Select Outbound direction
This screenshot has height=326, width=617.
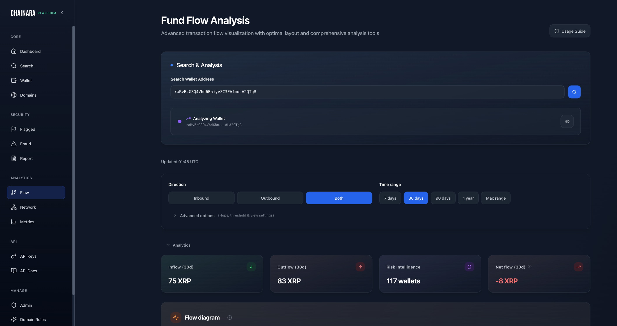tap(270, 198)
